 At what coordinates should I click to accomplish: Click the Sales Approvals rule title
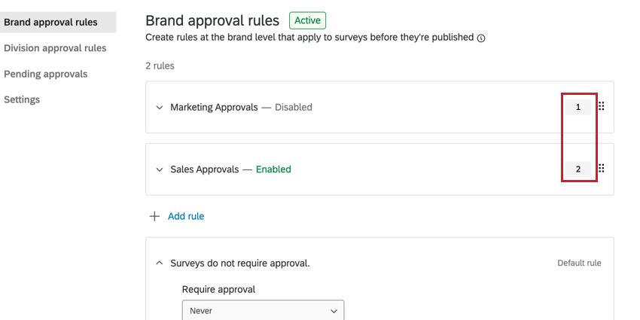coord(205,169)
